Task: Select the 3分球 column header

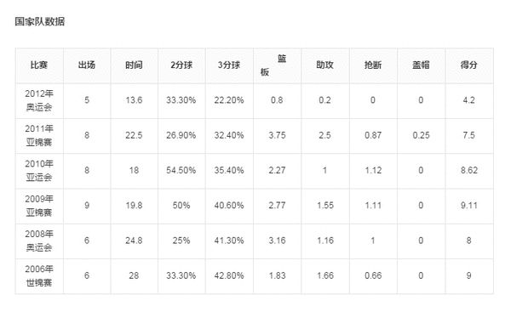Action: 229,65
